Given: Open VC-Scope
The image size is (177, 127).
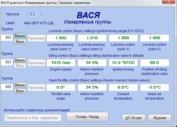Looking at the screenshot, I should (x=134, y=118).
